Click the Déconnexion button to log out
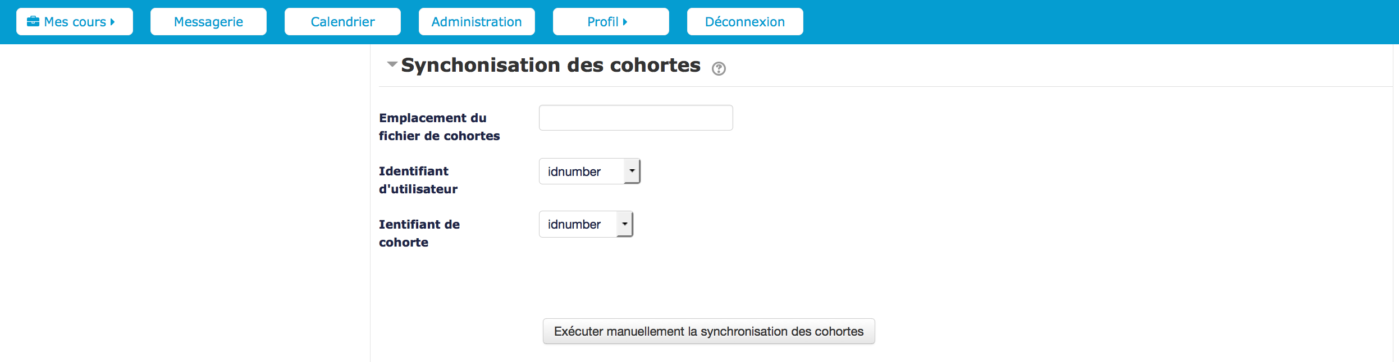This screenshot has width=1399, height=362. pyautogui.click(x=744, y=22)
